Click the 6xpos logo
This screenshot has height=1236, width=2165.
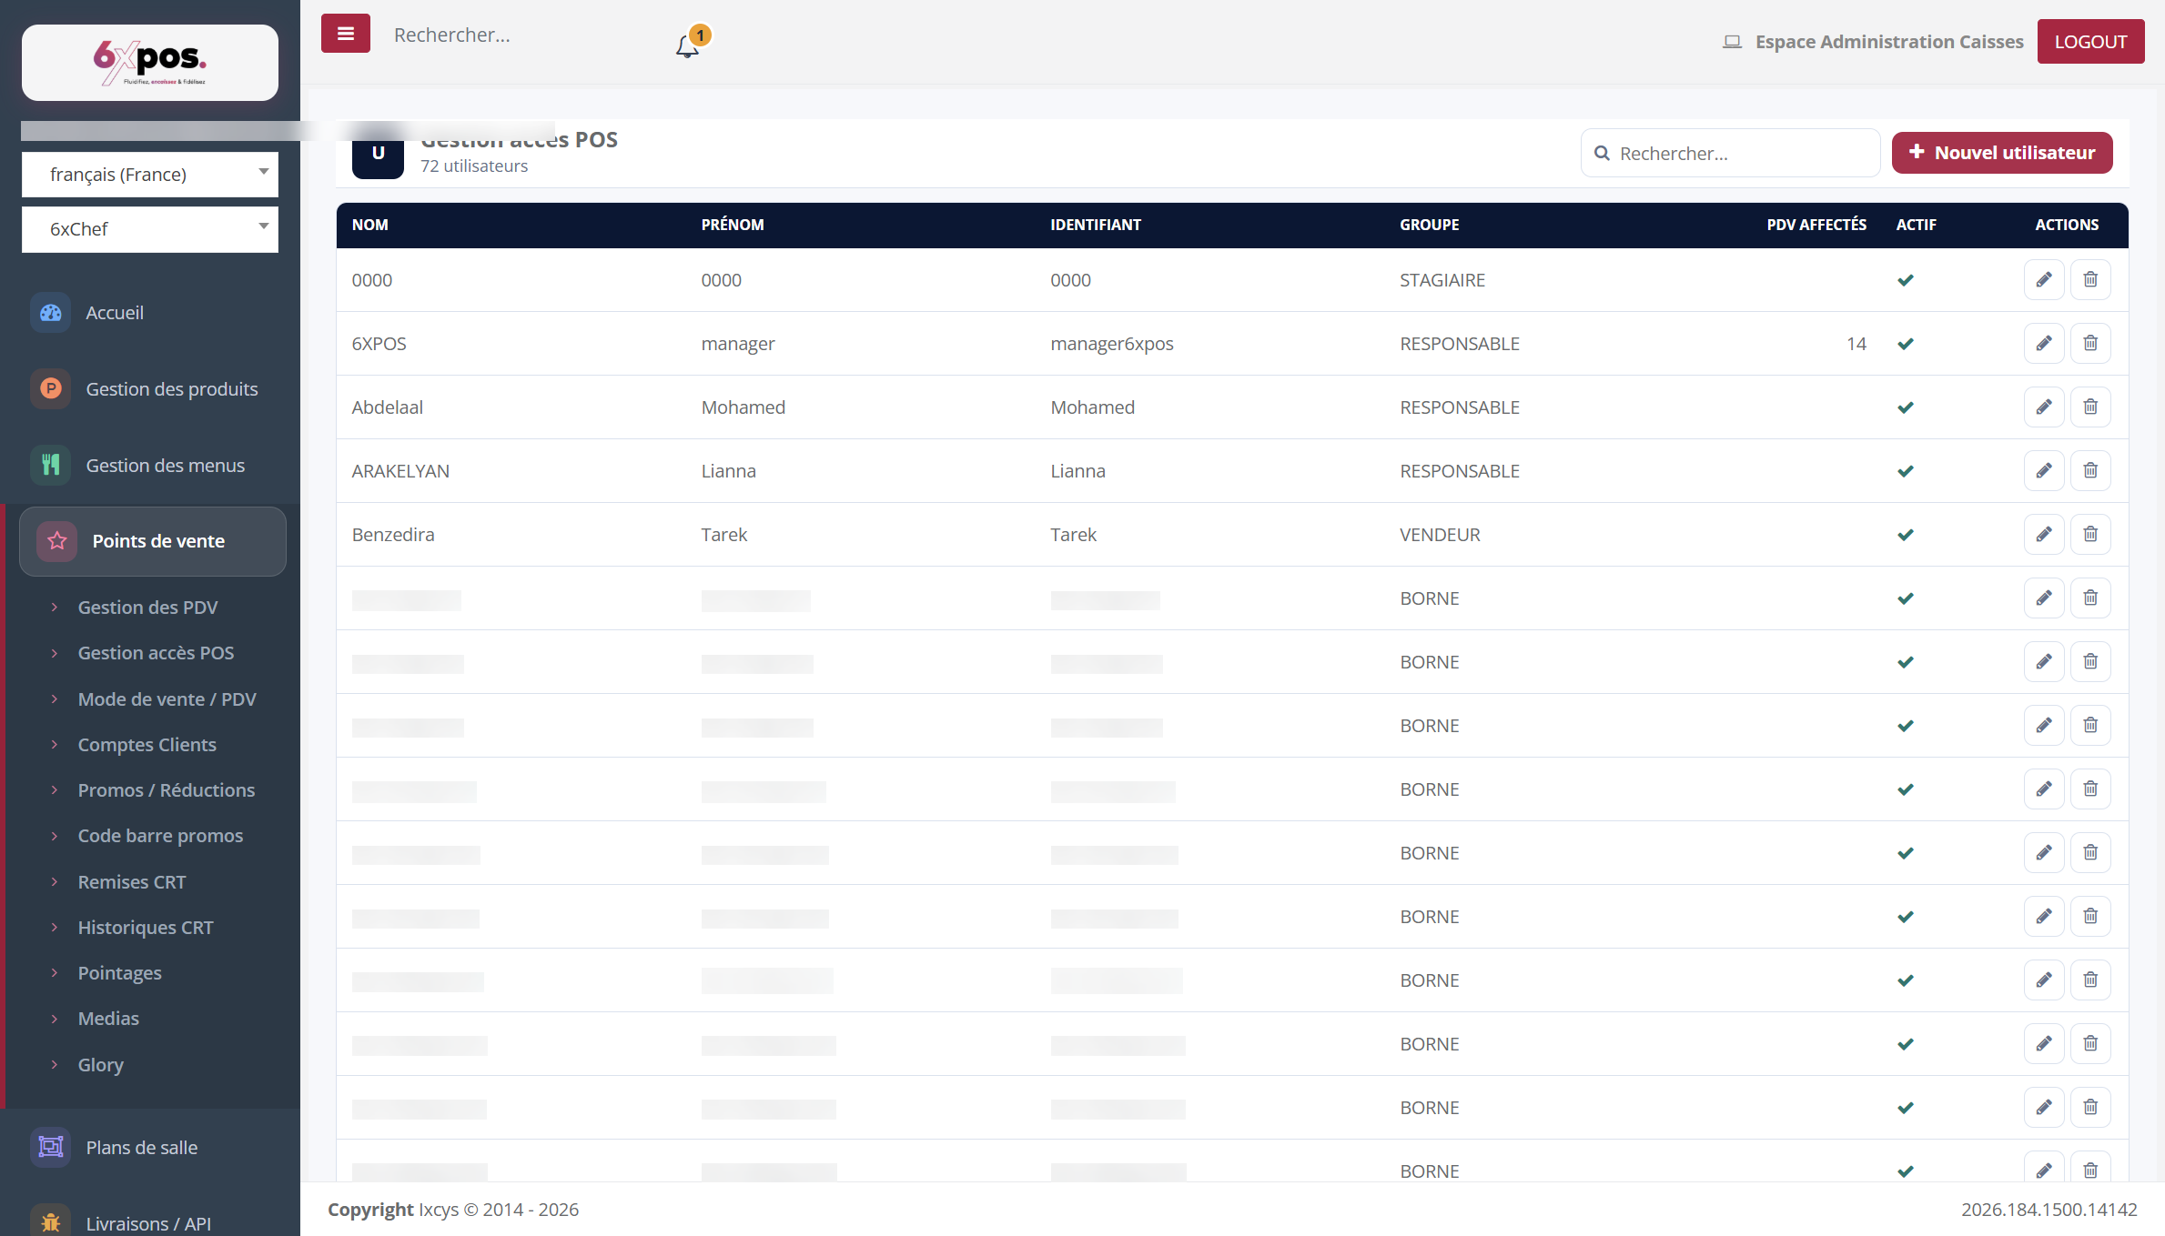150,62
